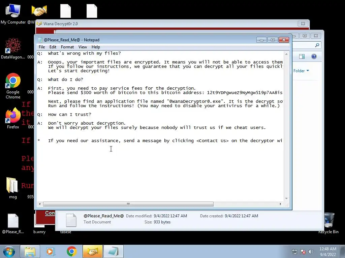Image resolution: width=345 pixels, height=258 pixels.
Task: Click first blank white file on desktop
Action: [x=66, y=11]
